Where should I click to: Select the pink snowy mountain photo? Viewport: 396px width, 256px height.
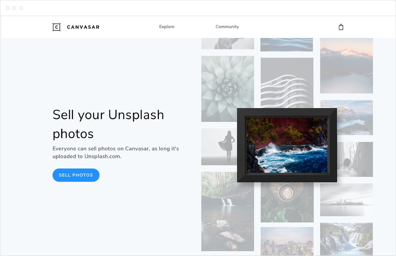[346, 66]
